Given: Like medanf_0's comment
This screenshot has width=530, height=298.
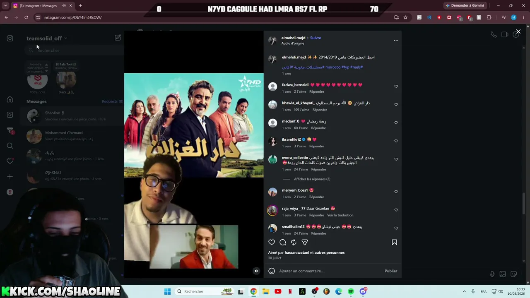Looking at the screenshot, I should point(396,123).
